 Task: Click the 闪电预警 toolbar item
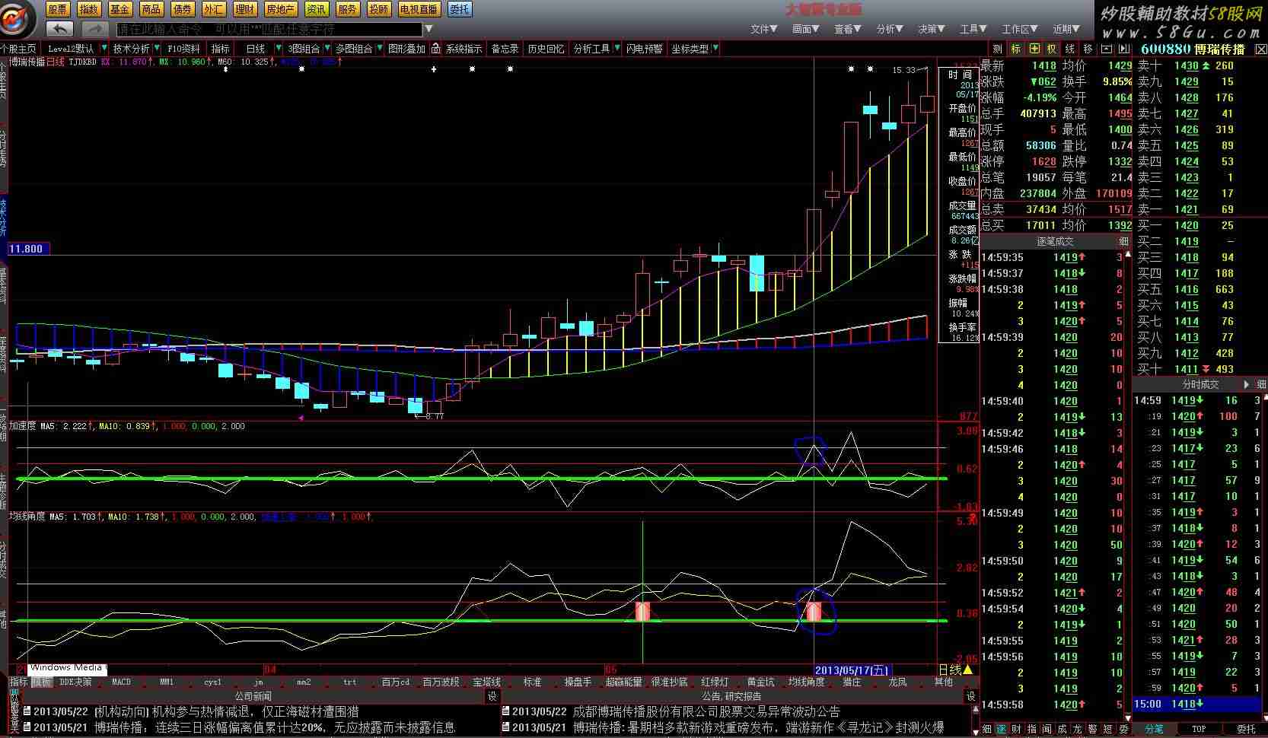(644, 49)
